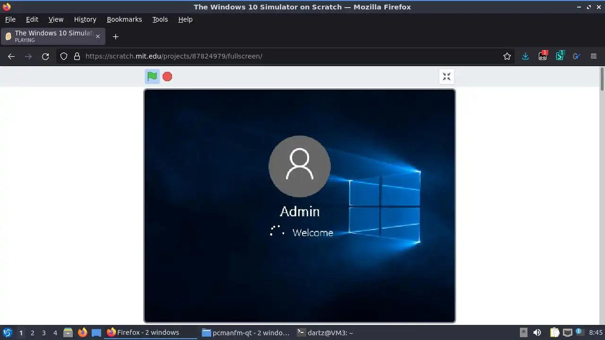
Task: Switch to Firefox - 2 windows task
Action: (x=151, y=332)
